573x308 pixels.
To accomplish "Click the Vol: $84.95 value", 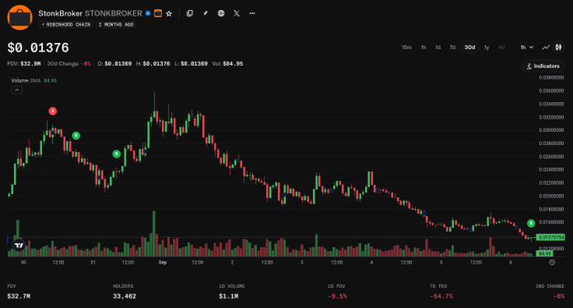I will click(x=228, y=63).
